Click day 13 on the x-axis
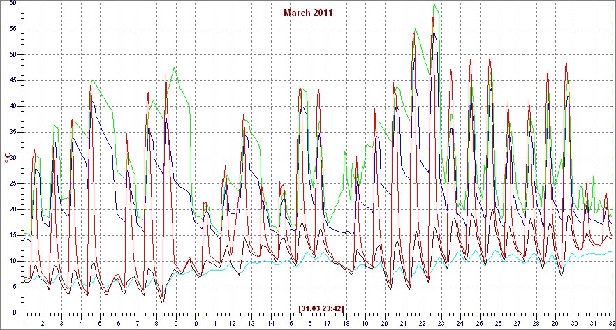This screenshot has height=330, width=616. (x=251, y=324)
